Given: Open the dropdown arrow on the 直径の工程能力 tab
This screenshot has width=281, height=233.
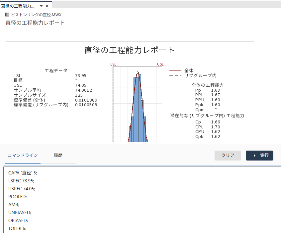Looking at the screenshot, I should click(41, 6).
